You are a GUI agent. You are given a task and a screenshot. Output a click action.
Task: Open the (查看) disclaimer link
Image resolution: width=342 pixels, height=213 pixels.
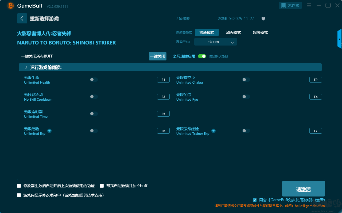tap(320, 200)
